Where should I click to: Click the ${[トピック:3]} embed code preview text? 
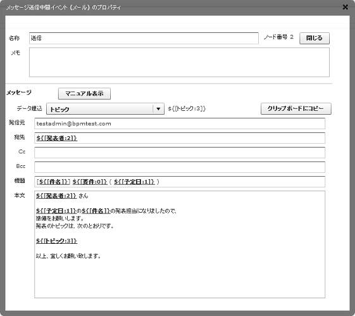[x=187, y=108]
